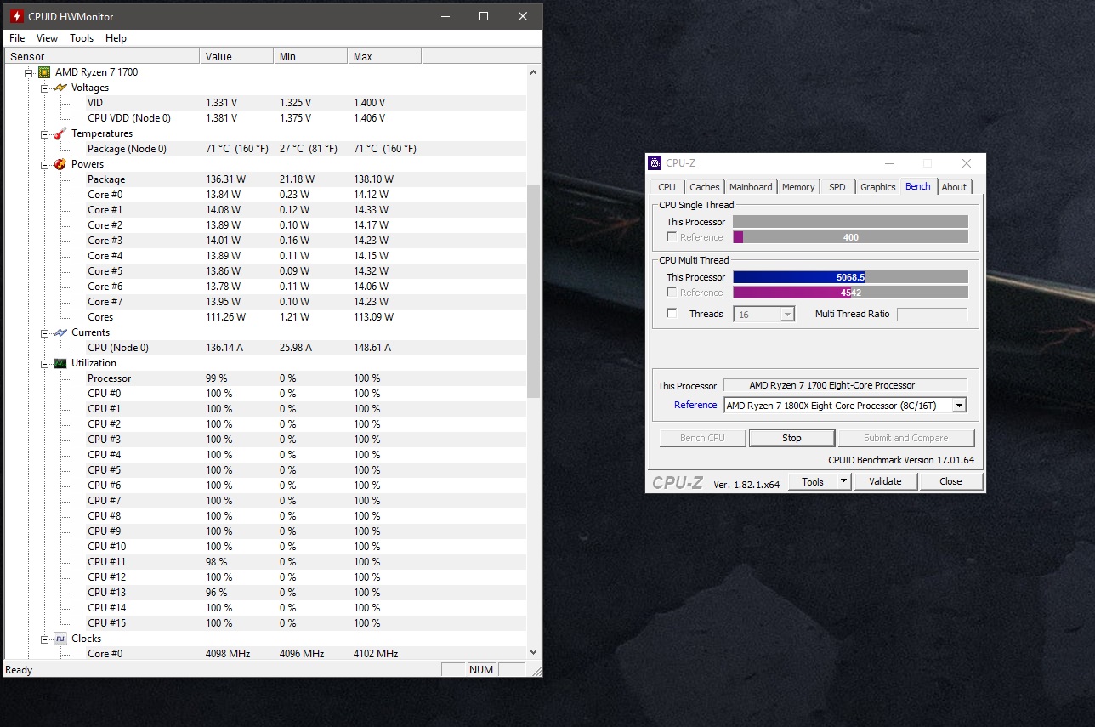
Task: Toggle the Single Thread Reference checkbox
Action: pyautogui.click(x=672, y=237)
